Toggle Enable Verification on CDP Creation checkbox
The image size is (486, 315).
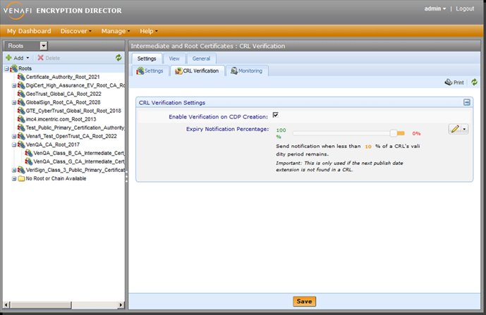pos(276,115)
